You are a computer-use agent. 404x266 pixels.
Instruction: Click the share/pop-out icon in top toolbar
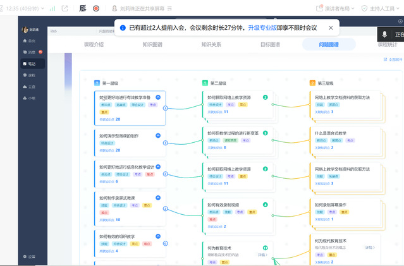(64, 9)
